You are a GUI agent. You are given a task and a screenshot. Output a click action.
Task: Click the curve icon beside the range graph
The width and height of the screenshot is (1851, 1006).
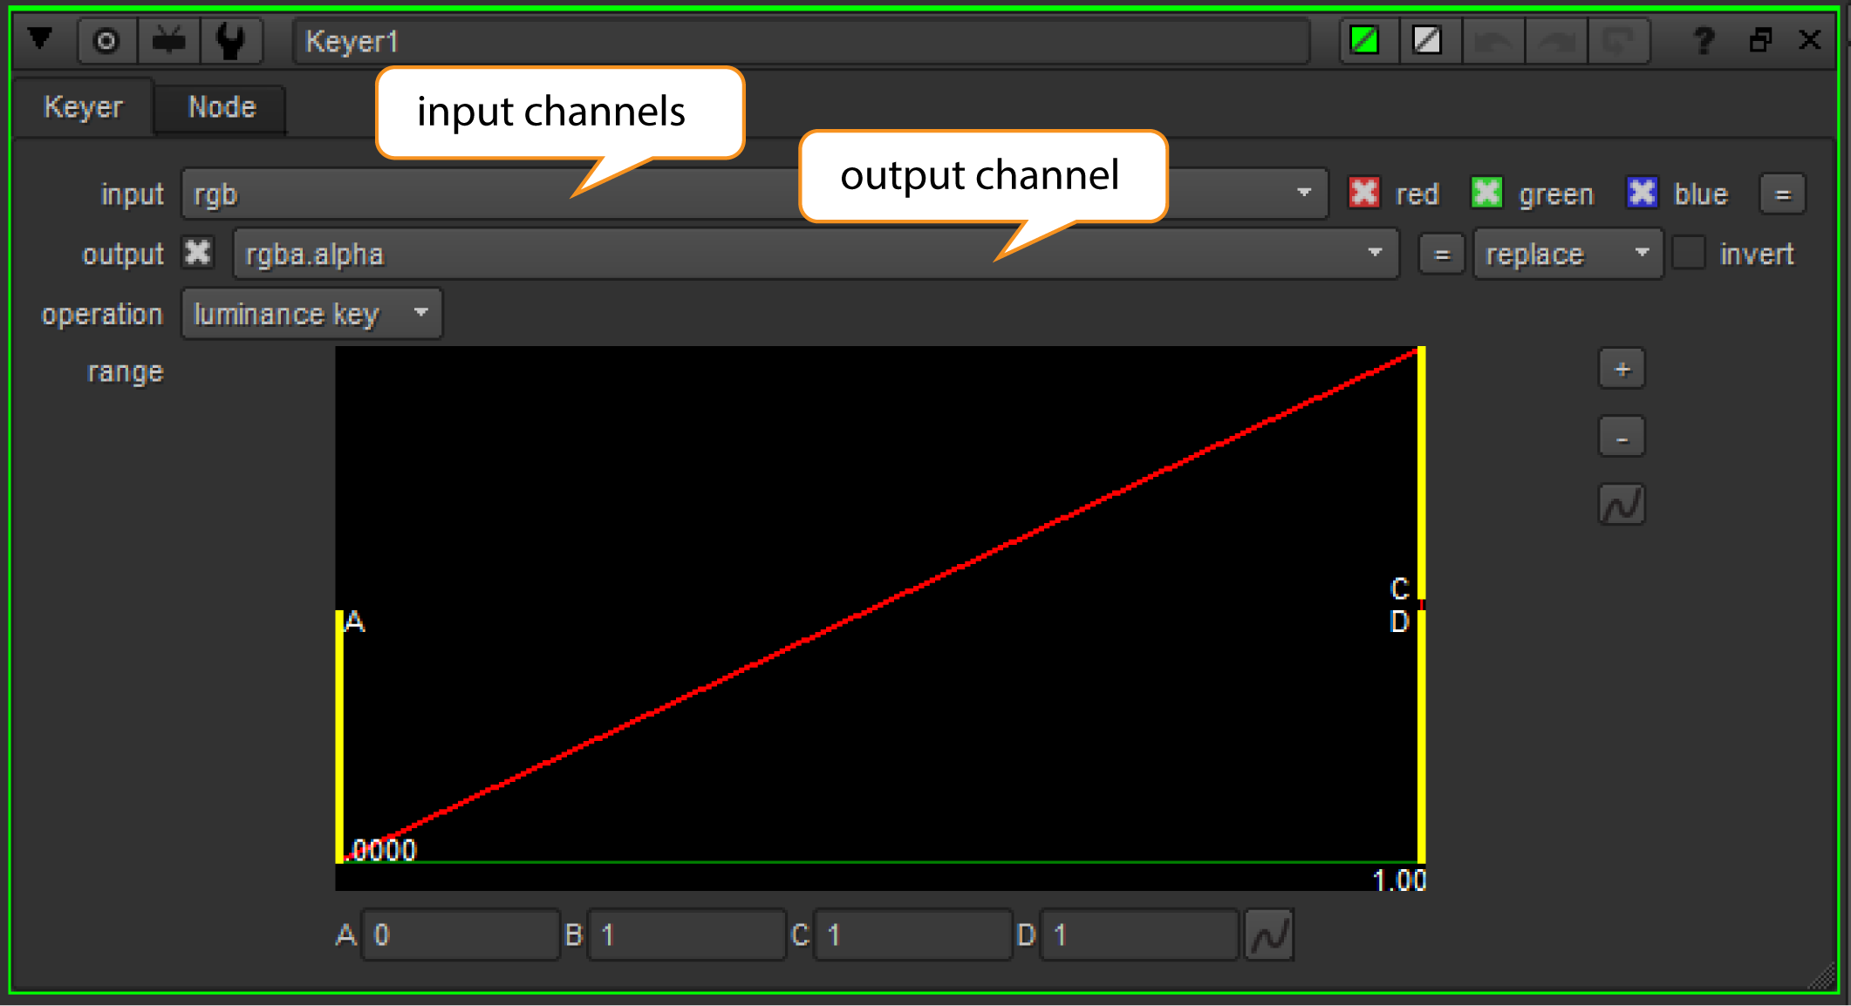point(1622,505)
